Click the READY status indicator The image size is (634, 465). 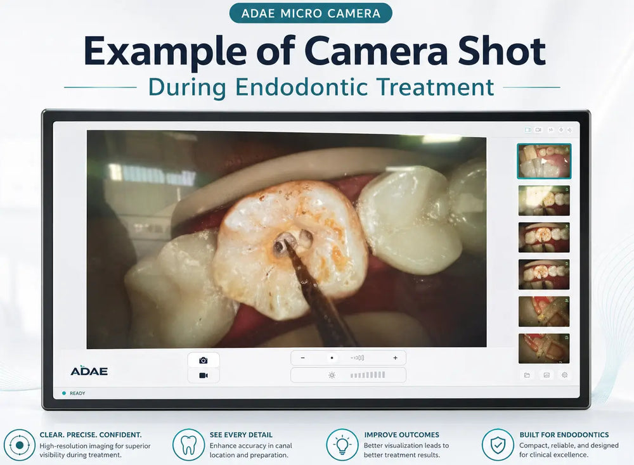[74, 393]
